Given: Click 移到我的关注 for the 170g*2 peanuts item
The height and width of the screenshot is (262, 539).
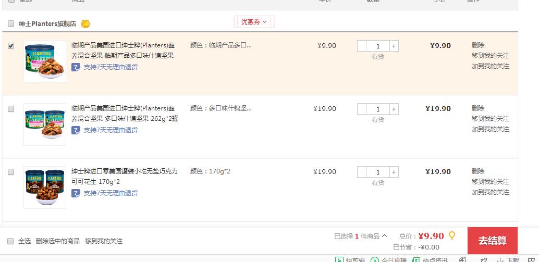Looking at the screenshot, I should (490, 182).
